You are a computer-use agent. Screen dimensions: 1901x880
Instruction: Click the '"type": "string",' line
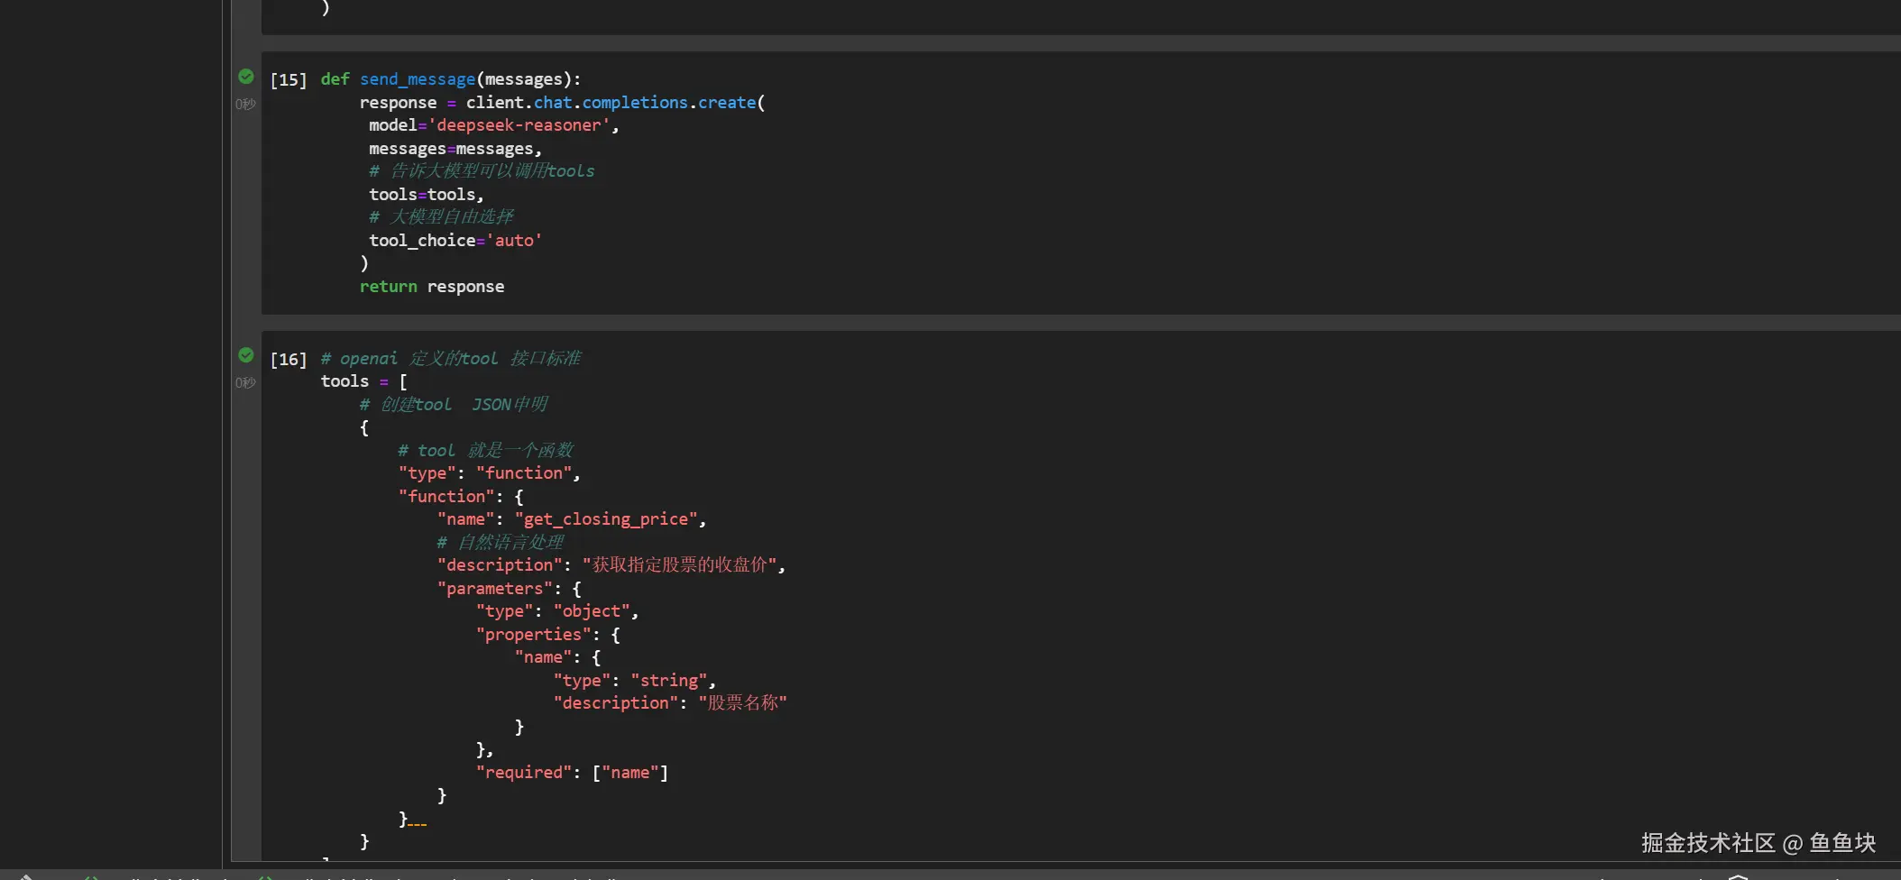click(x=635, y=681)
